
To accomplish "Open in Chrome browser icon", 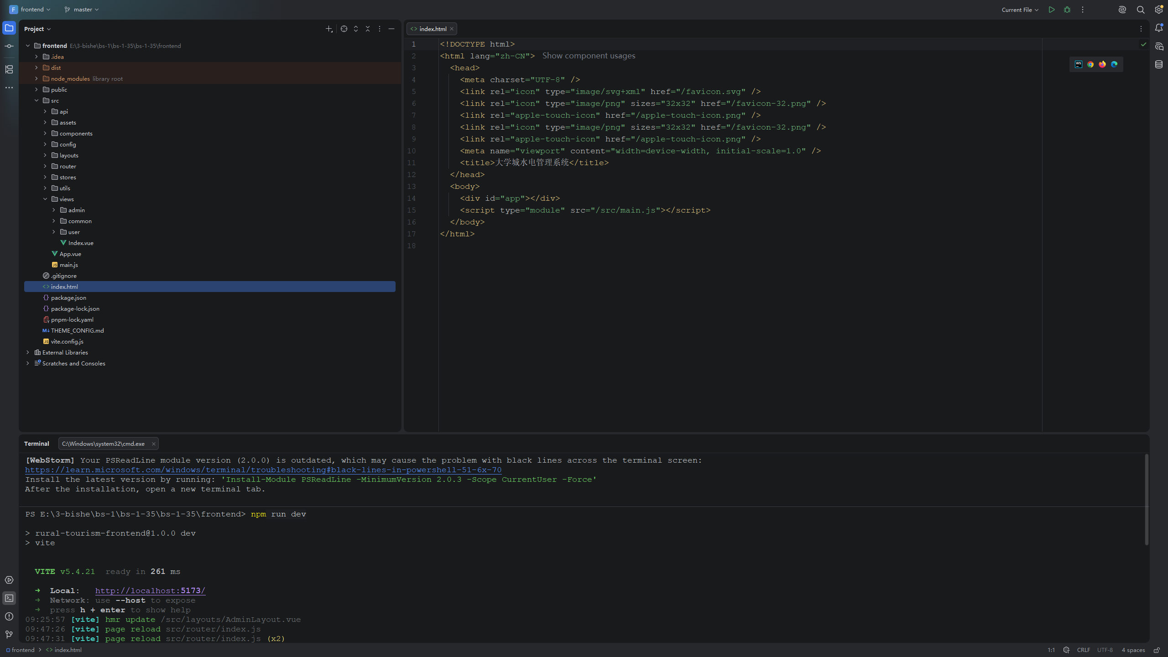I will click(x=1090, y=64).
